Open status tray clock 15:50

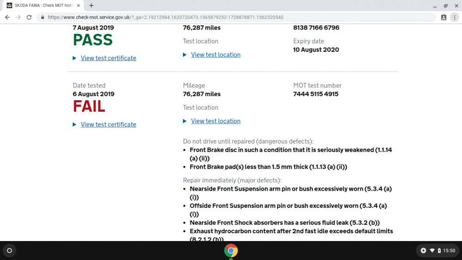449,251
